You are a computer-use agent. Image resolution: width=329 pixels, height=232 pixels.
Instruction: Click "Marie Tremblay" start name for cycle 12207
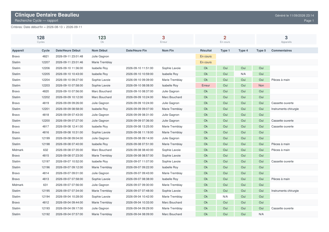point(102,62)
